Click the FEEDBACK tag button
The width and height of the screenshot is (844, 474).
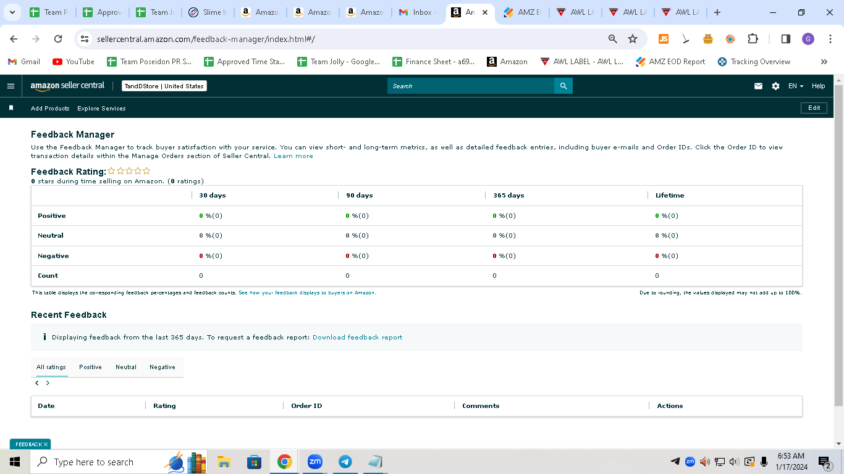click(28, 444)
